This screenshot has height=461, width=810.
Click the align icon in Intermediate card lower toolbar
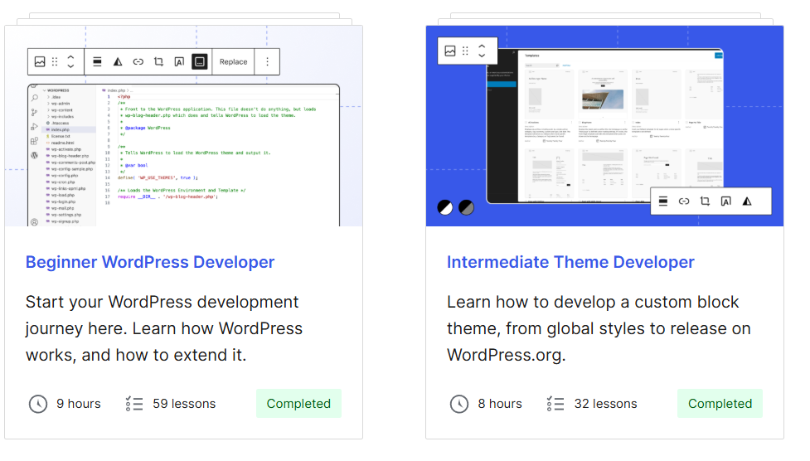663,201
